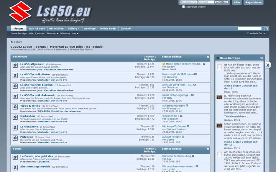The width and height of the screenshot is (276, 172).
Task: Open the Kalender link
Action: click(x=40, y=34)
